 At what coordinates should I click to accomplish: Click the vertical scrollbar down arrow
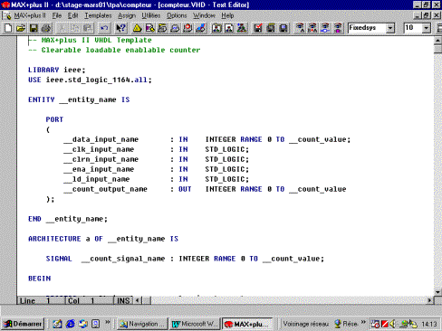437,292
